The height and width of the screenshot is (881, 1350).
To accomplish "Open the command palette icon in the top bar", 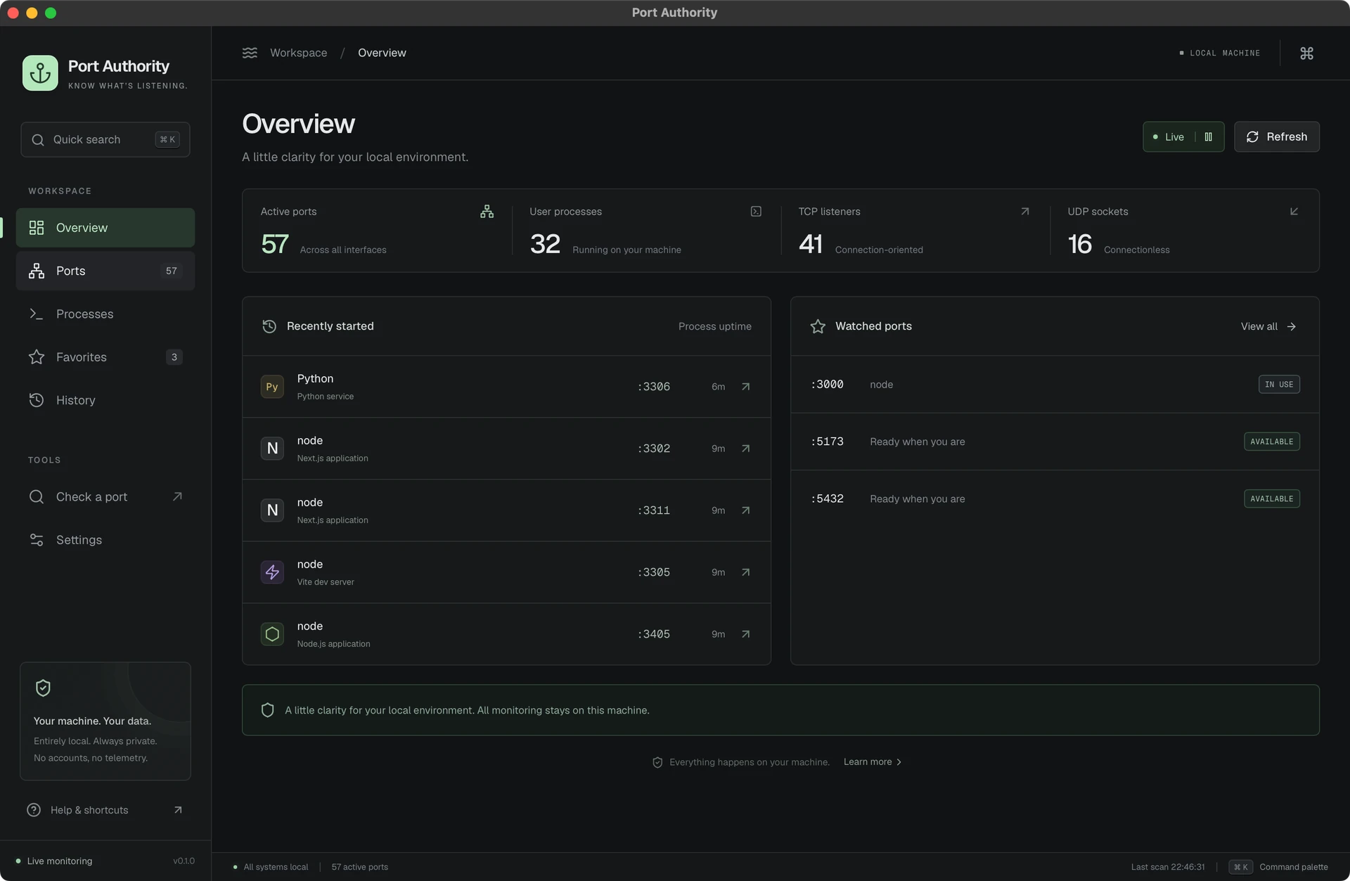I will pos(1306,53).
